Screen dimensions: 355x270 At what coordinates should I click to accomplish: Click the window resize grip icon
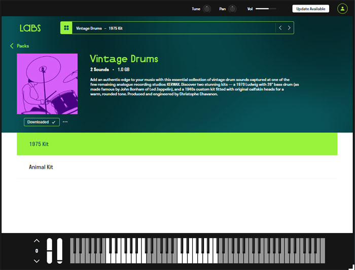(x=352, y=267)
